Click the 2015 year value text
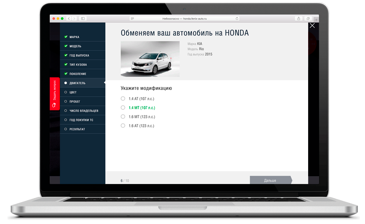Viewport: 365px width, 224px height. [x=209, y=54]
